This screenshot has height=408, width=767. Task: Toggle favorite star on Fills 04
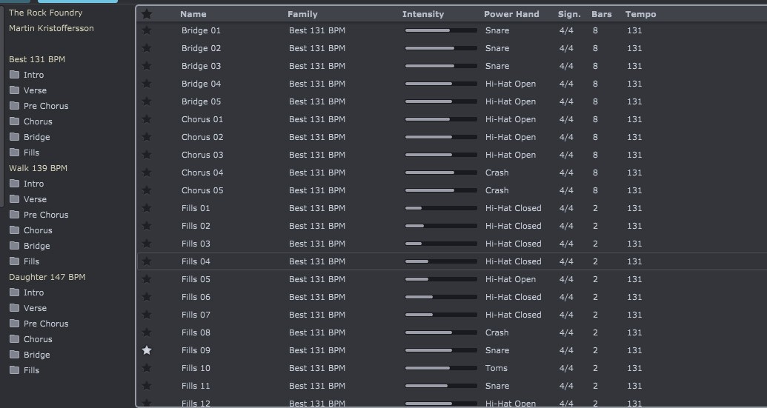[x=147, y=261]
